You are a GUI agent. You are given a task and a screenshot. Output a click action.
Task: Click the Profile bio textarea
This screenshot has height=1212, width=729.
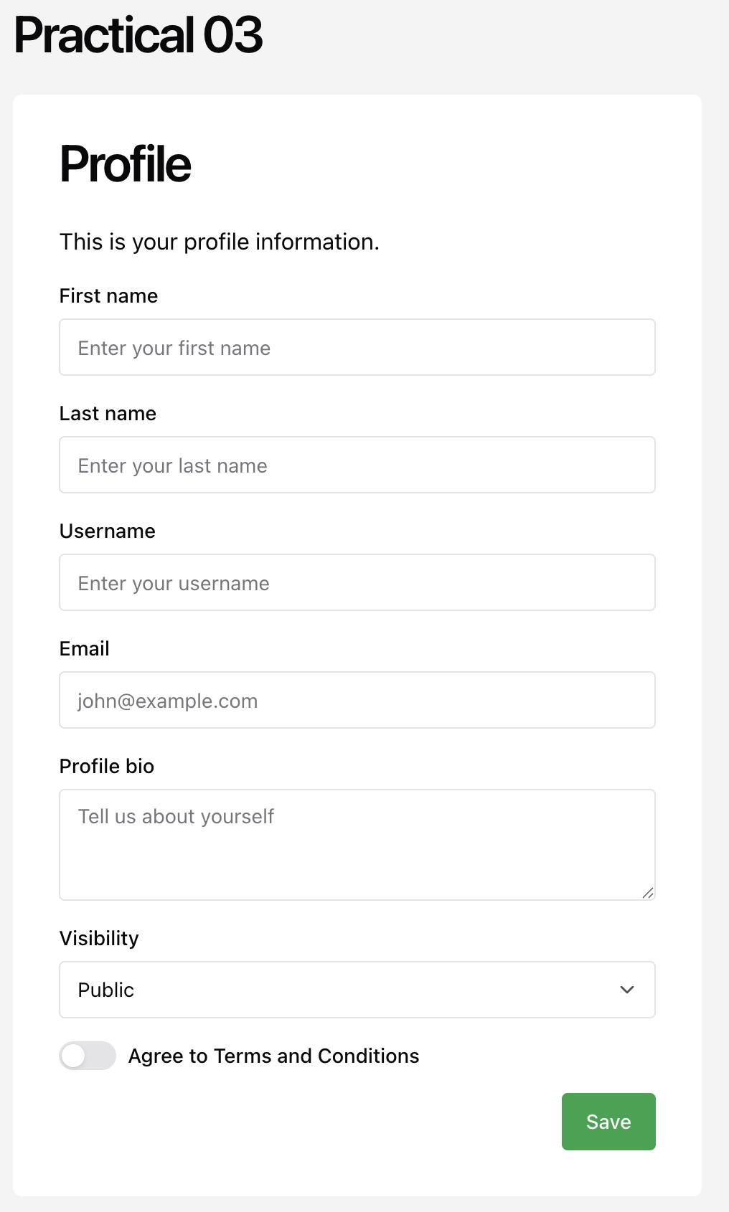[x=357, y=844]
